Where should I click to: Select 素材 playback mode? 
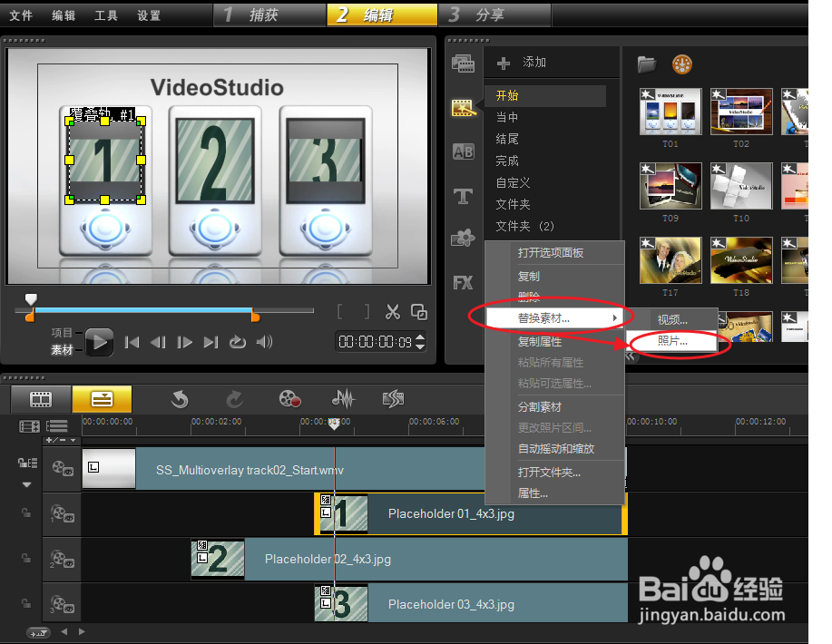tap(62, 349)
